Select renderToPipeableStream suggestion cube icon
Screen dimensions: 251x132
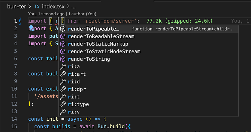pos(63,29)
